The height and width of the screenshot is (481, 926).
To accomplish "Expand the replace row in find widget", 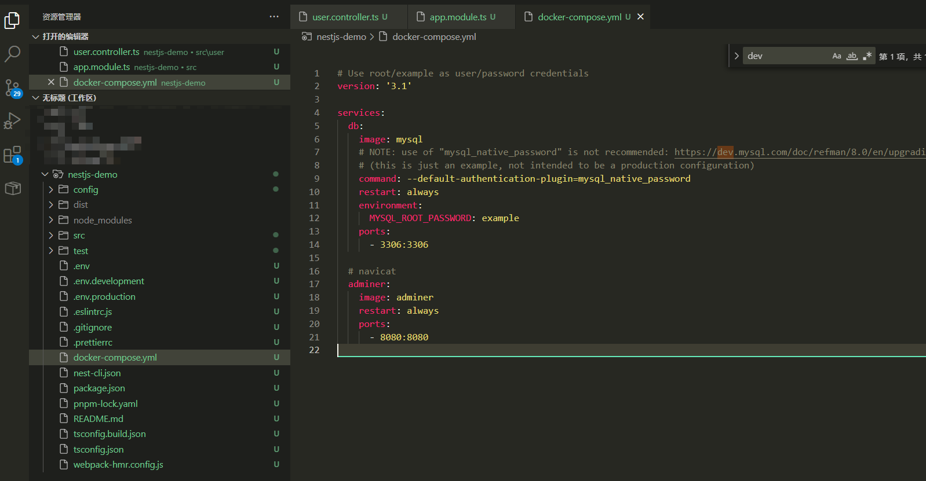I will [x=737, y=56].
